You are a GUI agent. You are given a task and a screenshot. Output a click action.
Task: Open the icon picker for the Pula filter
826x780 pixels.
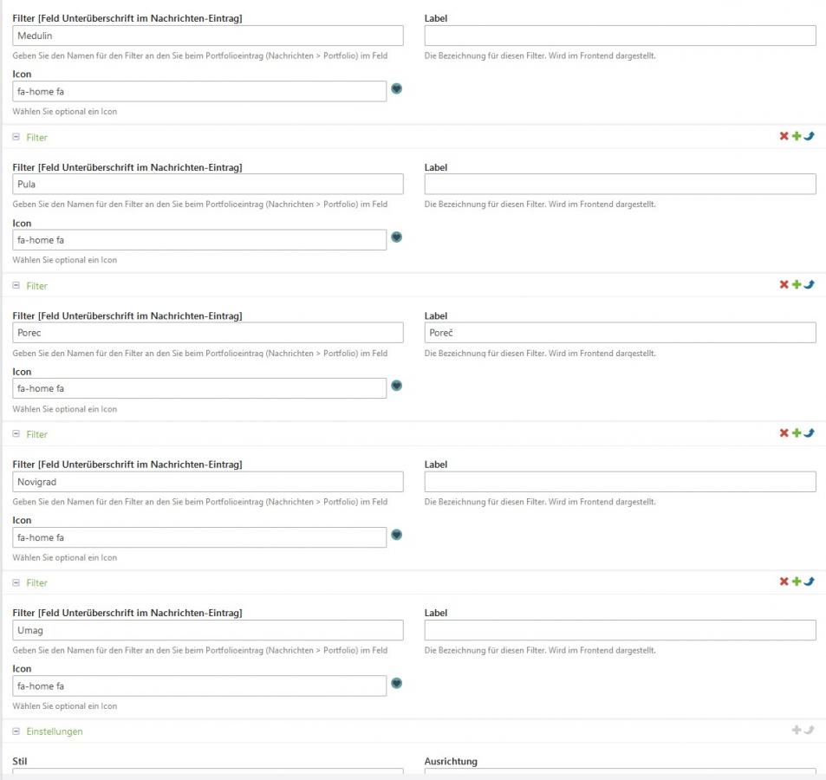click(397, 237)
